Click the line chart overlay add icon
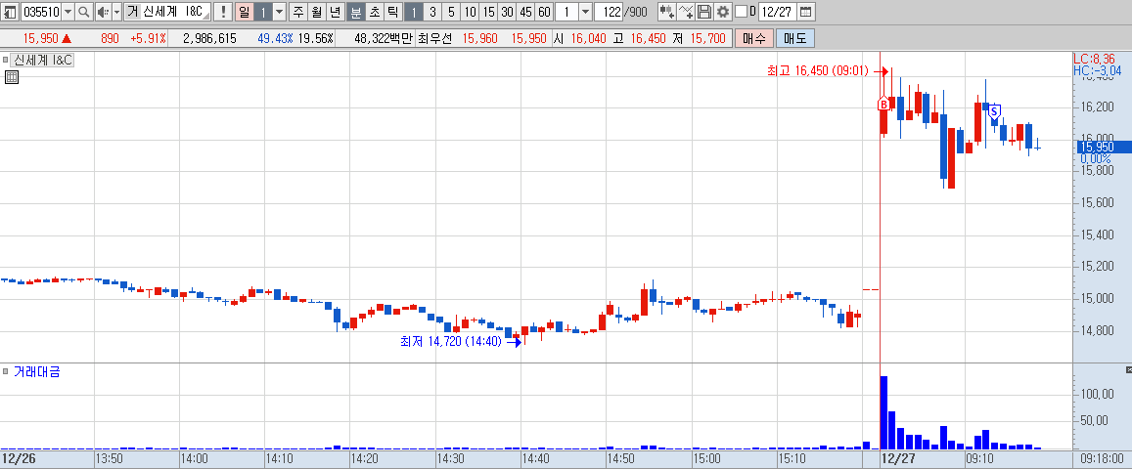 pos(687,12)
